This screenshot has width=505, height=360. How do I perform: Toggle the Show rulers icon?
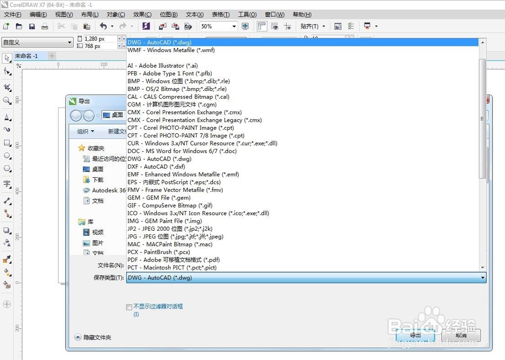[262, 26]
